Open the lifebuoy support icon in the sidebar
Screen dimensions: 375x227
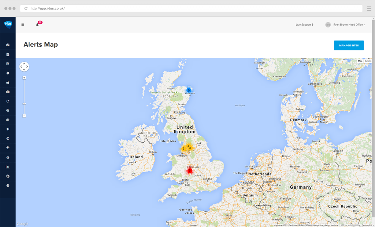tap(8, 176)
